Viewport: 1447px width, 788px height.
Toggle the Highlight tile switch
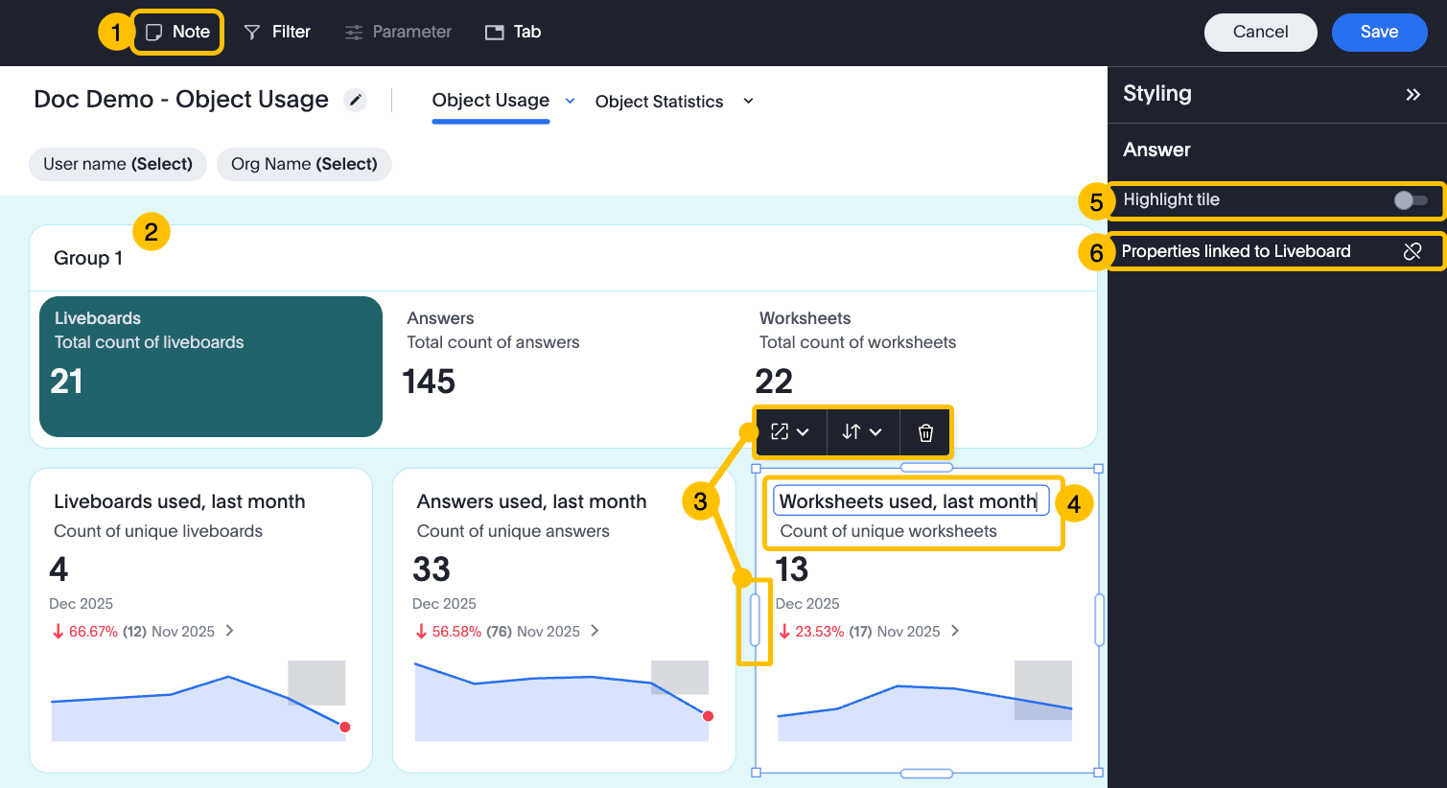pos(1410,200)
